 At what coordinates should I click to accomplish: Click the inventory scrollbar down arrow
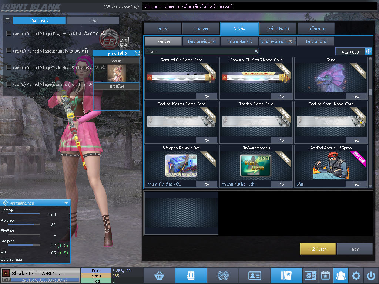point(370,186)
